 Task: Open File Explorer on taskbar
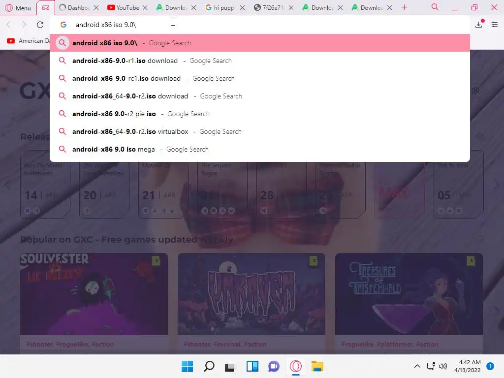click(x=317, y=366)
